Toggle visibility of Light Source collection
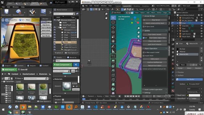The image size is (204, 115). pos(201,34)
